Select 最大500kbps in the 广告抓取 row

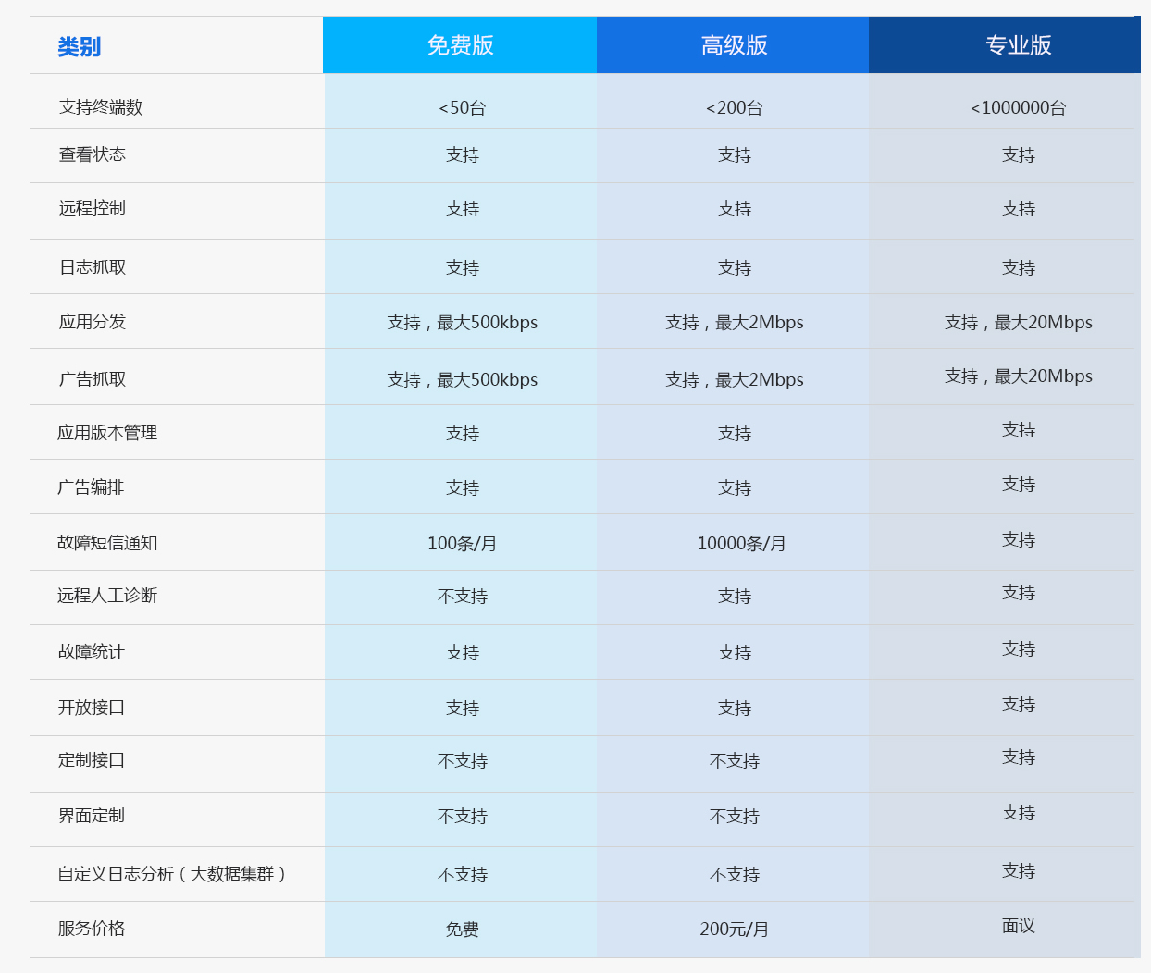coord(487,380)
